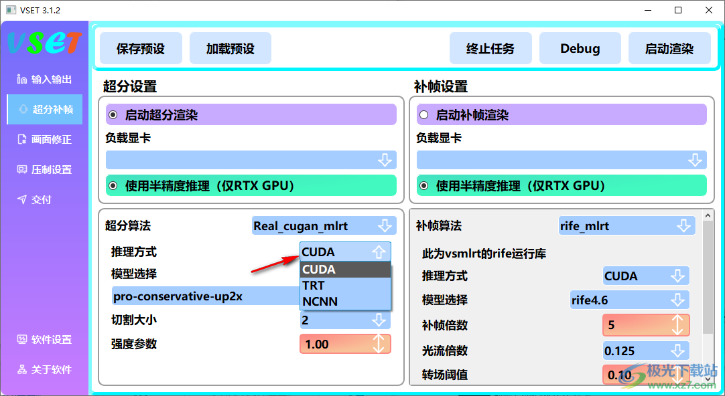725x396 pixels.
Task: Open 关于软件 page
Action: 45,370
